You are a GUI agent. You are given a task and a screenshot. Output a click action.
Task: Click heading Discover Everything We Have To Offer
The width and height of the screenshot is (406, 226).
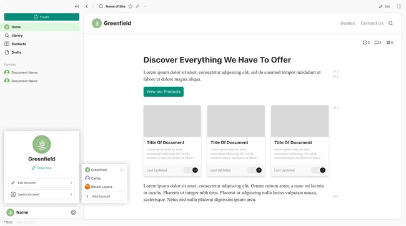217,60
